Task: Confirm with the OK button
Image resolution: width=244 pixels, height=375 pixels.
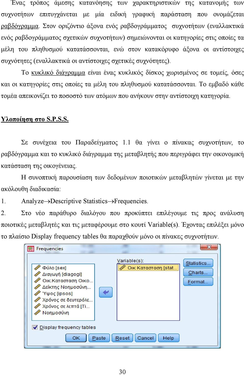Action: tap(76, 338)
